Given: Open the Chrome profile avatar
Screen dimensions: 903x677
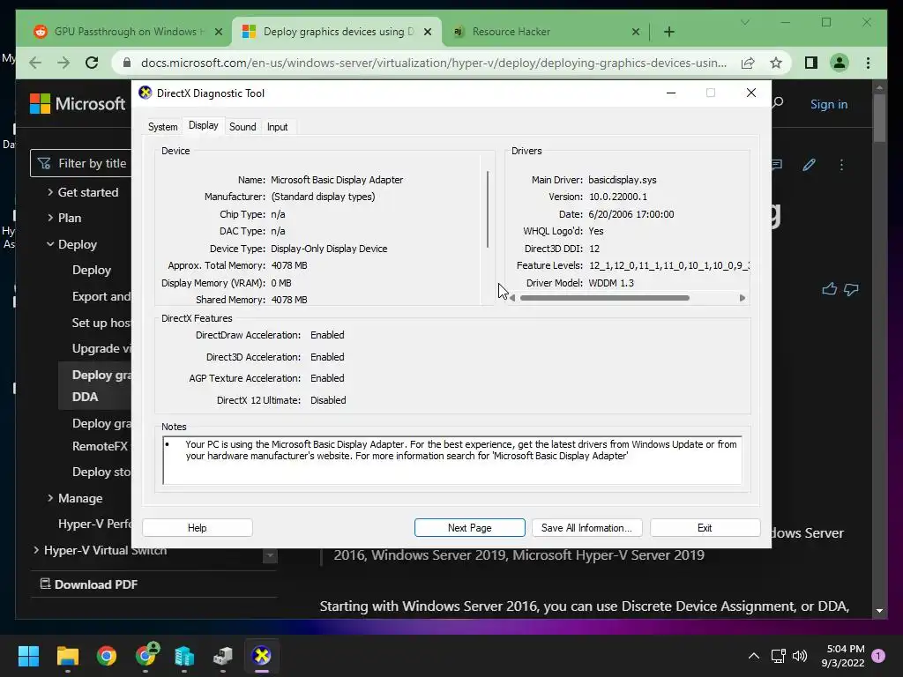Looking at the screenshot, I should (840, 63).
